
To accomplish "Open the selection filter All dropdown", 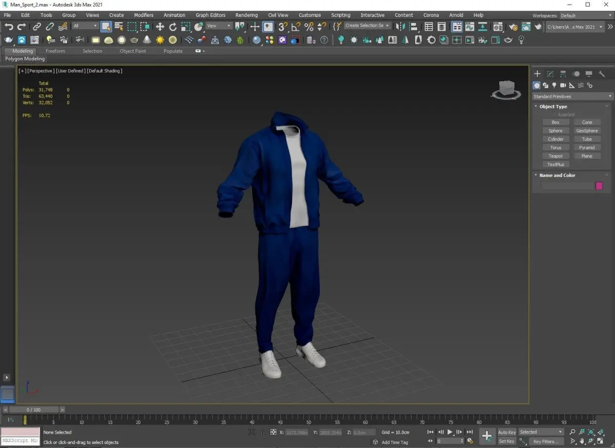I will (85, 26).
